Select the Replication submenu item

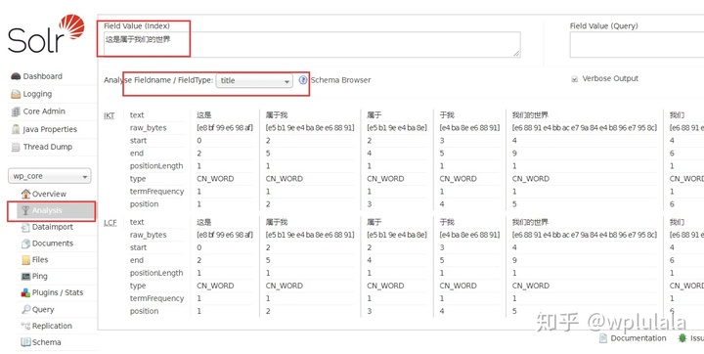click(x=52, y=326)
